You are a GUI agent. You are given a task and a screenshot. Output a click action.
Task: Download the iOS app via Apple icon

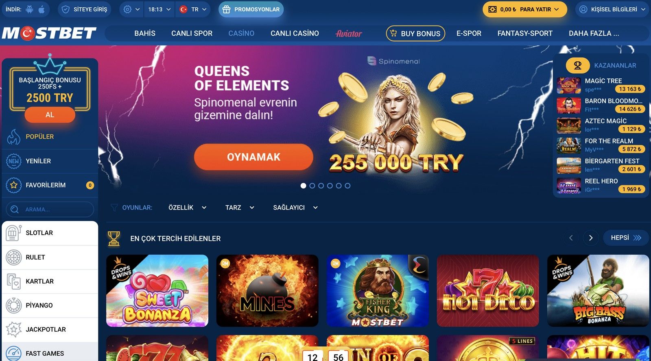(x=42, y=9)
